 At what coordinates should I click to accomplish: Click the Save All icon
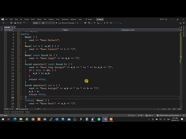(21, 23)
